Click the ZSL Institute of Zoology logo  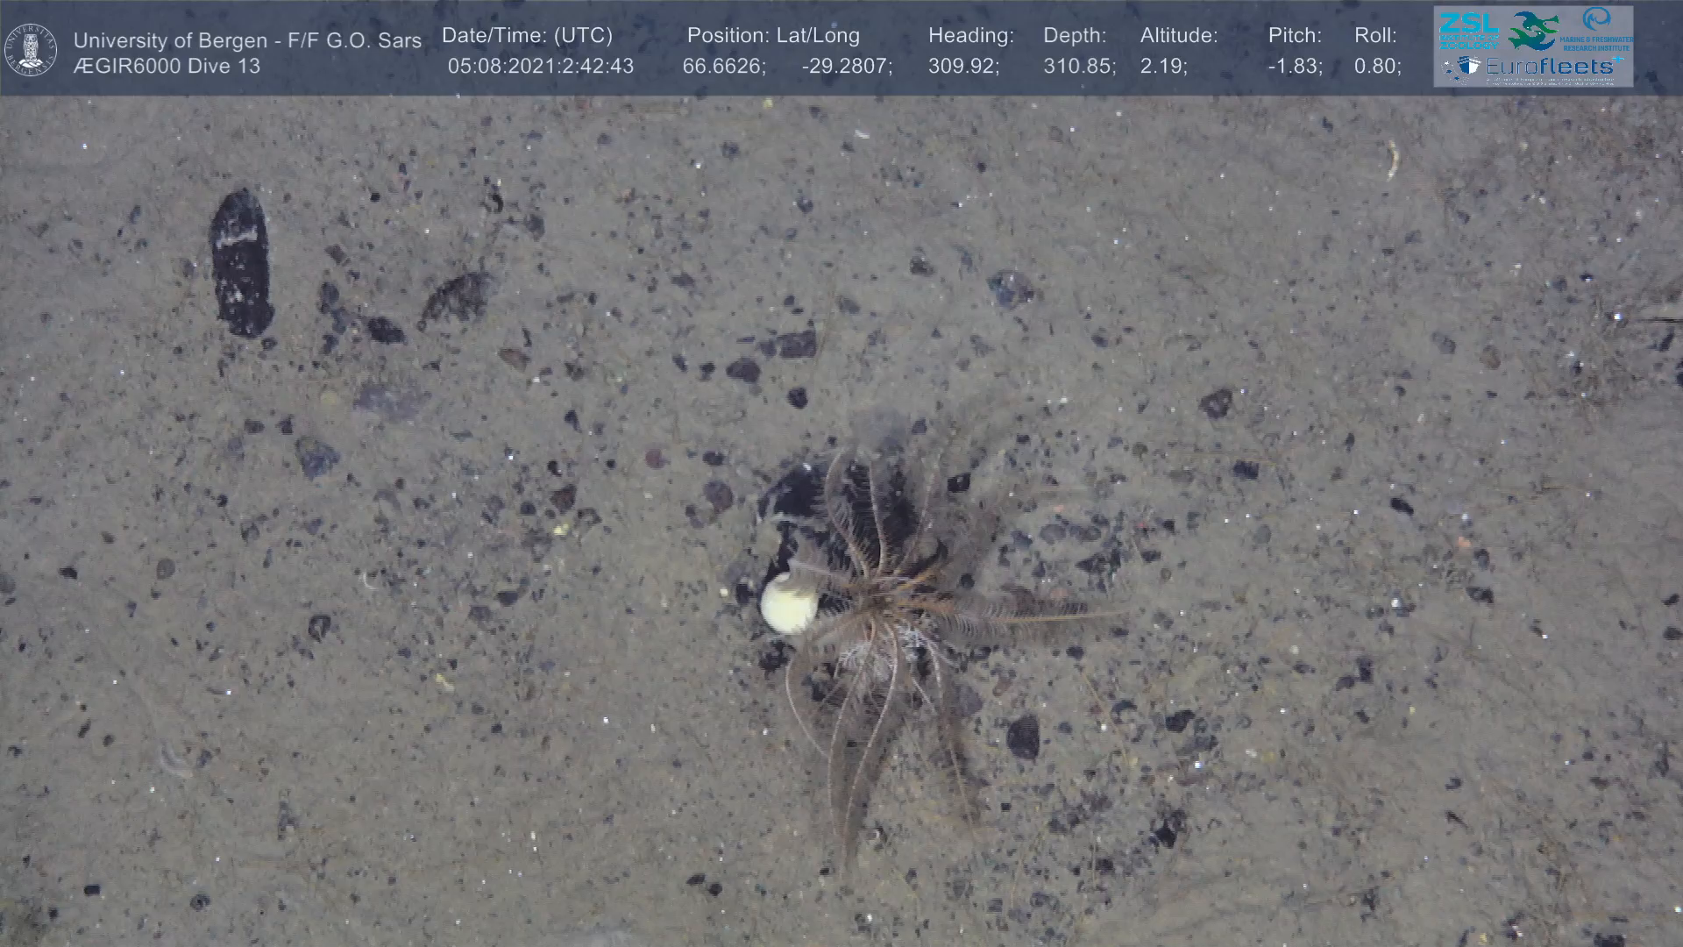coord(1469,32)
